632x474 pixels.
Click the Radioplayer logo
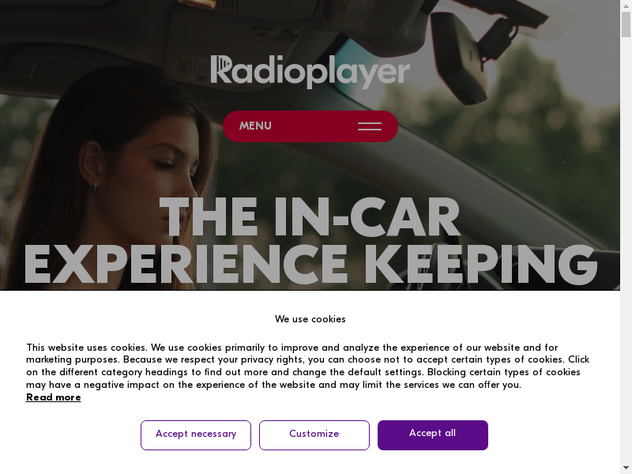[310, 72]
